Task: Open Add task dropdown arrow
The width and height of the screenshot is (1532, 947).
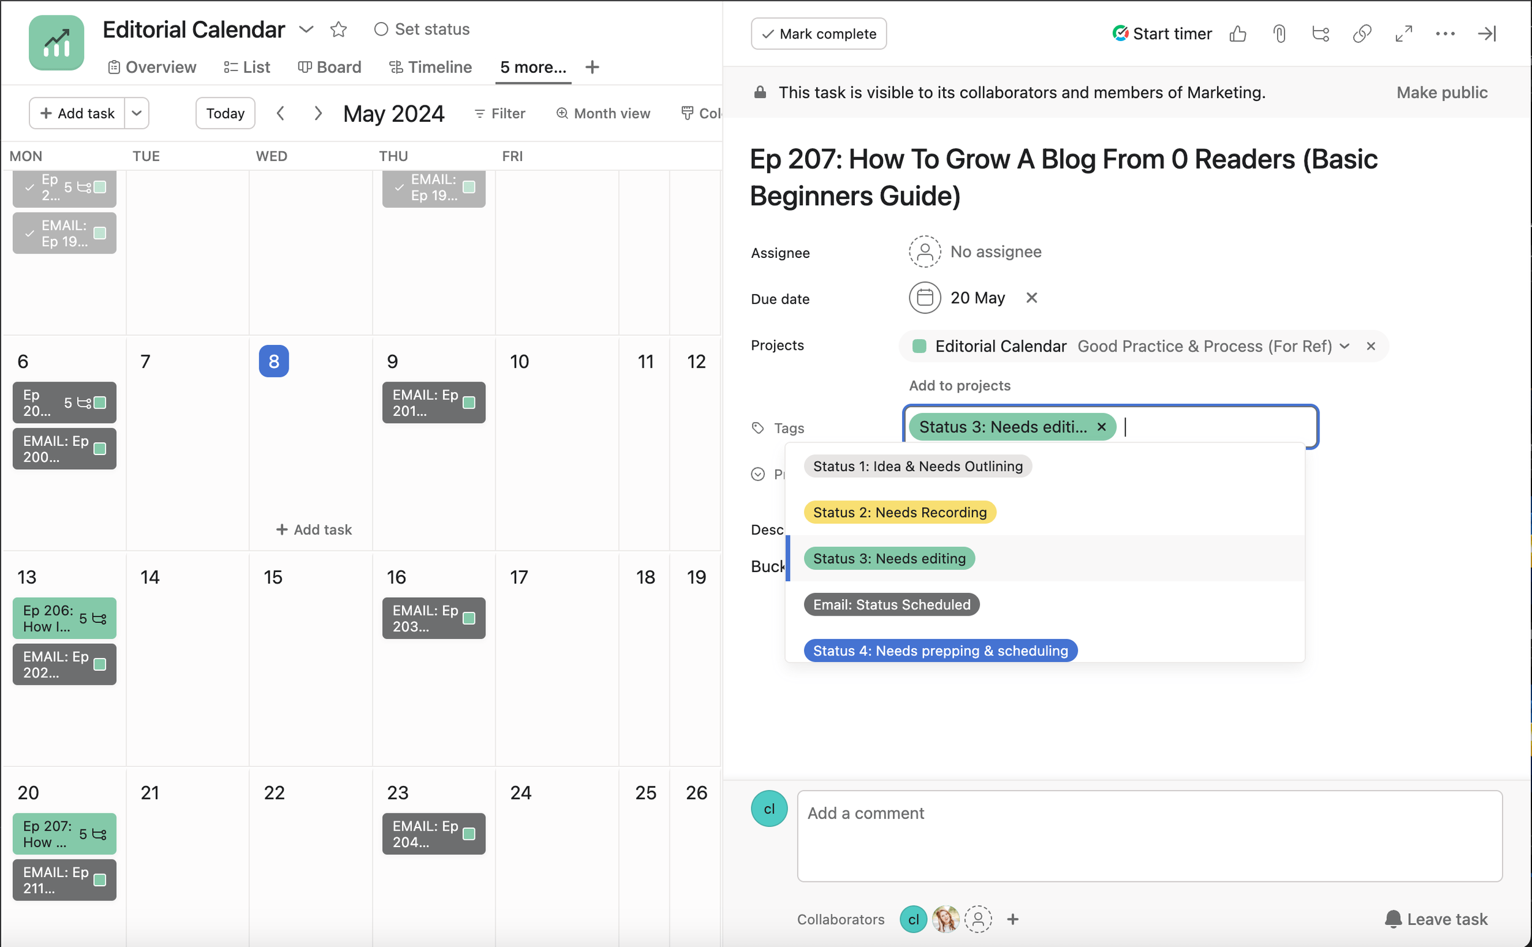Action: [137, 113]
